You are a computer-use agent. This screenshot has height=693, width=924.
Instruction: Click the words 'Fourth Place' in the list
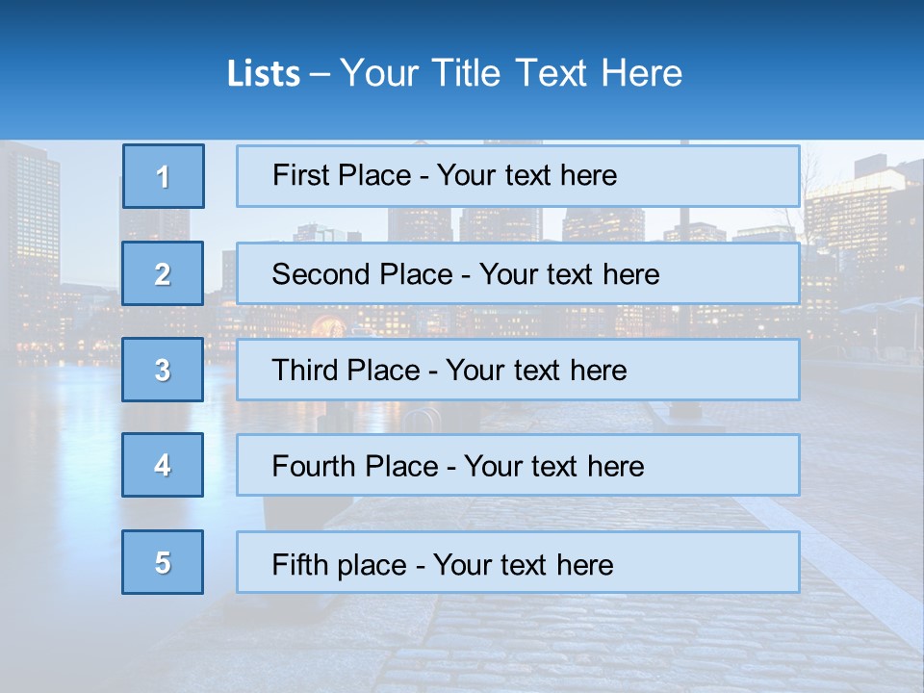354,467
